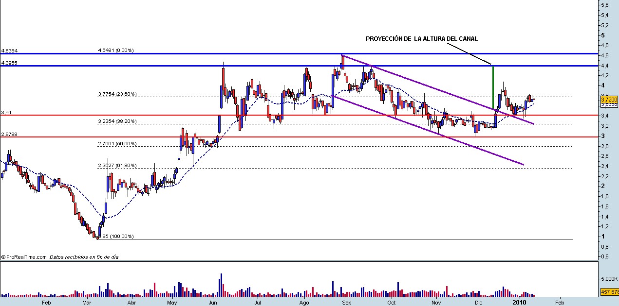Viewport: 619px width, 306px height.
Task: Open the ProRealTime.com watermark link
Action: [24, 257]
